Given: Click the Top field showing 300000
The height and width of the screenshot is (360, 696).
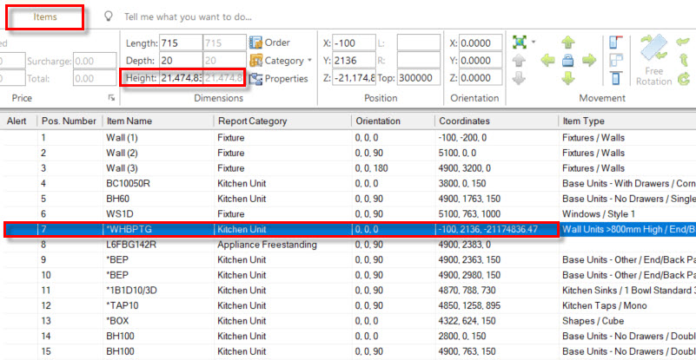Looking at the screenshot, I should tap(418, 78).
